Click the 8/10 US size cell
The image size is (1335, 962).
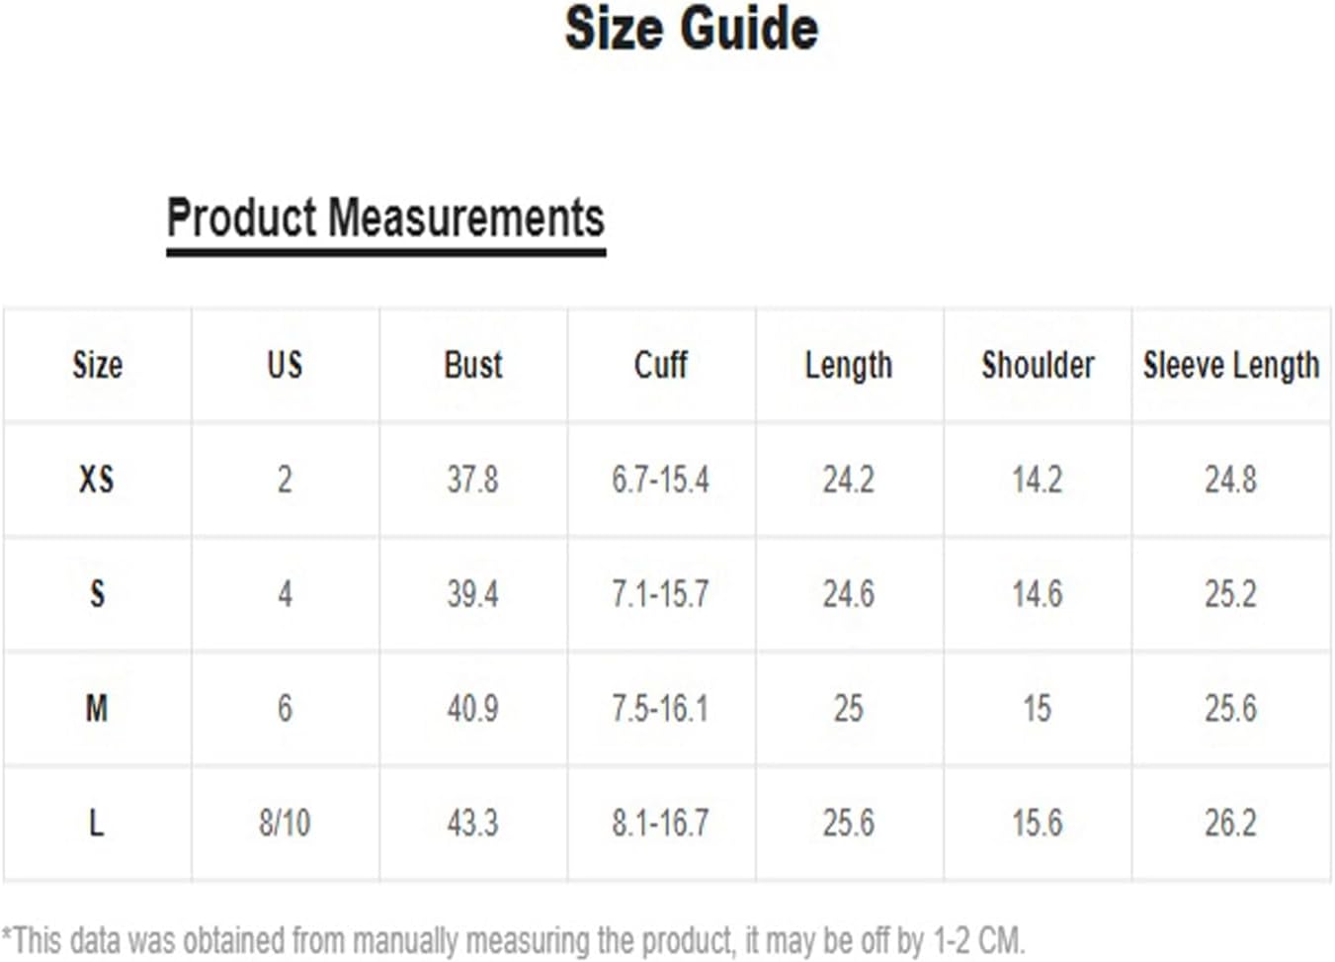(x=285, y=823)
